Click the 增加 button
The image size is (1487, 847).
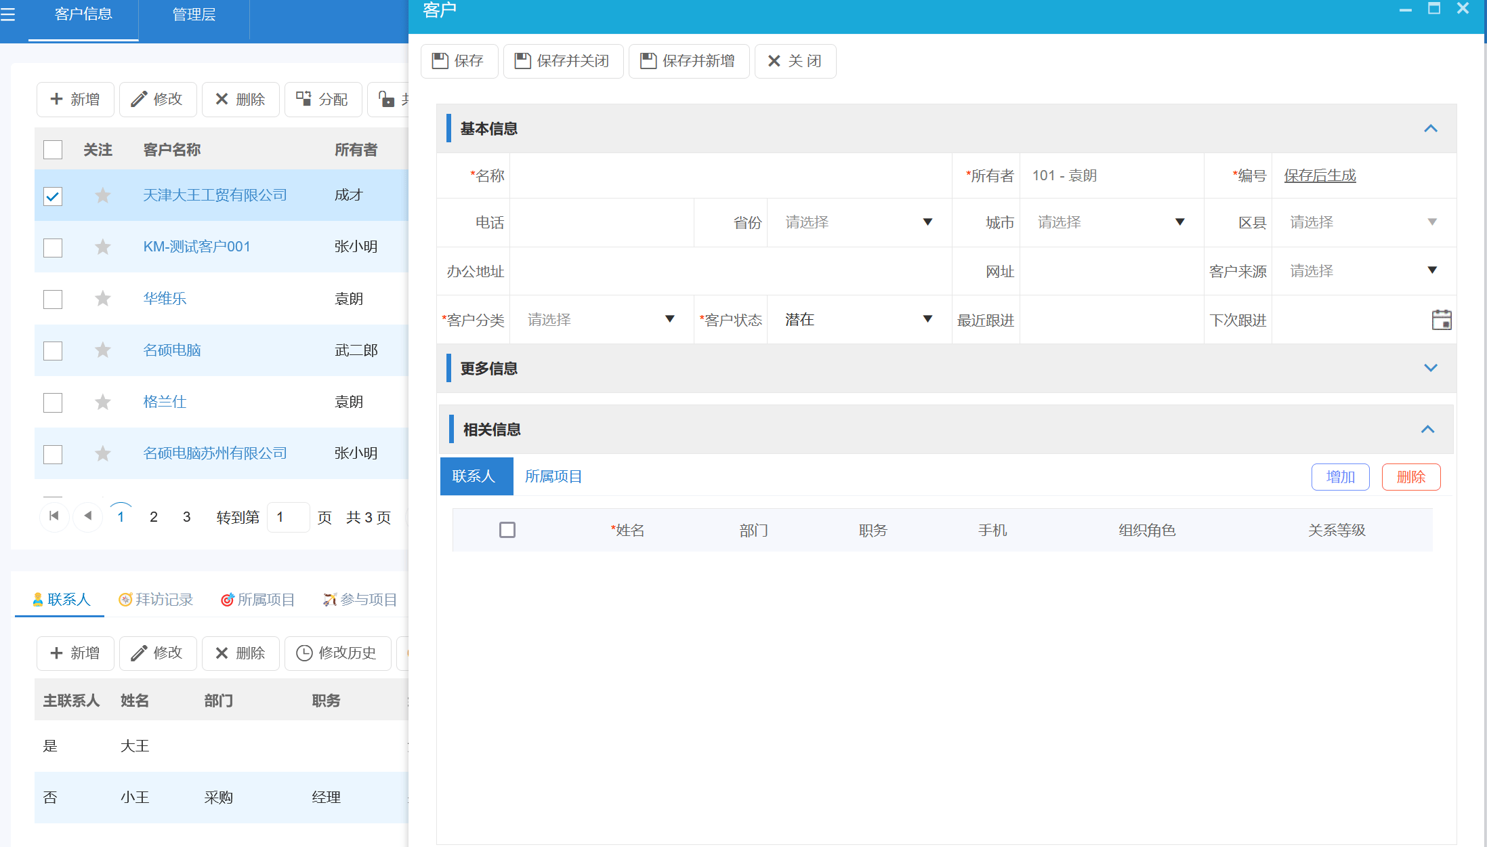tap(1340, 477)
